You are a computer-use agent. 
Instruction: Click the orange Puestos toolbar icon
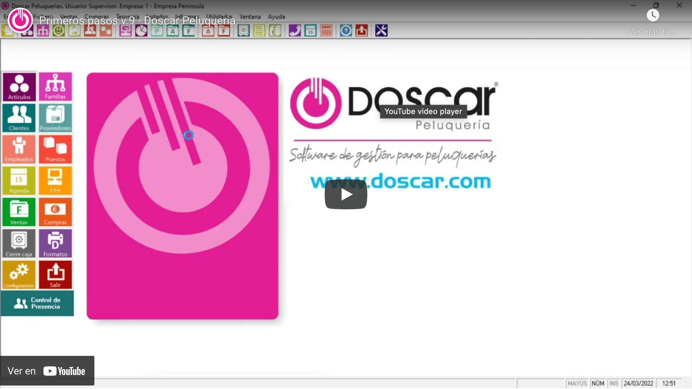click(106, 31)
